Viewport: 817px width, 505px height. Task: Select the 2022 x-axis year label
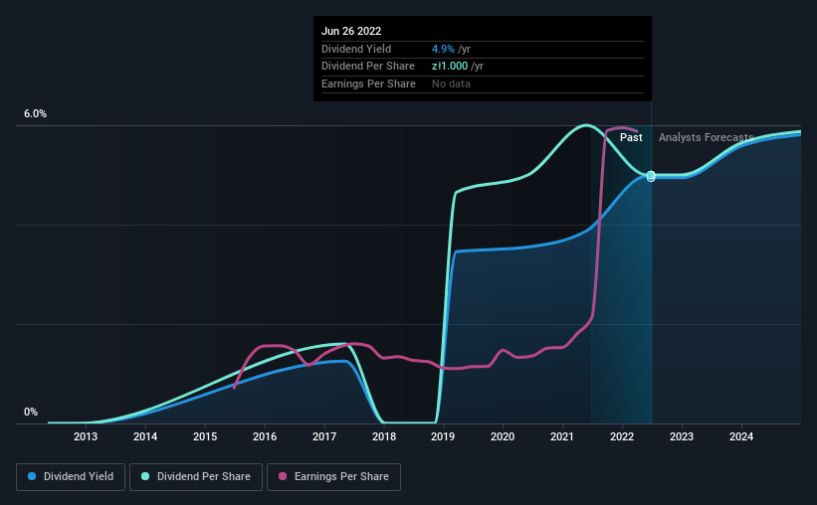622,436
